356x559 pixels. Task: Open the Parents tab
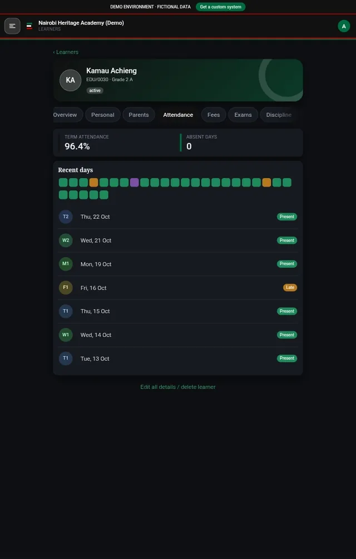tap(139, 115)
